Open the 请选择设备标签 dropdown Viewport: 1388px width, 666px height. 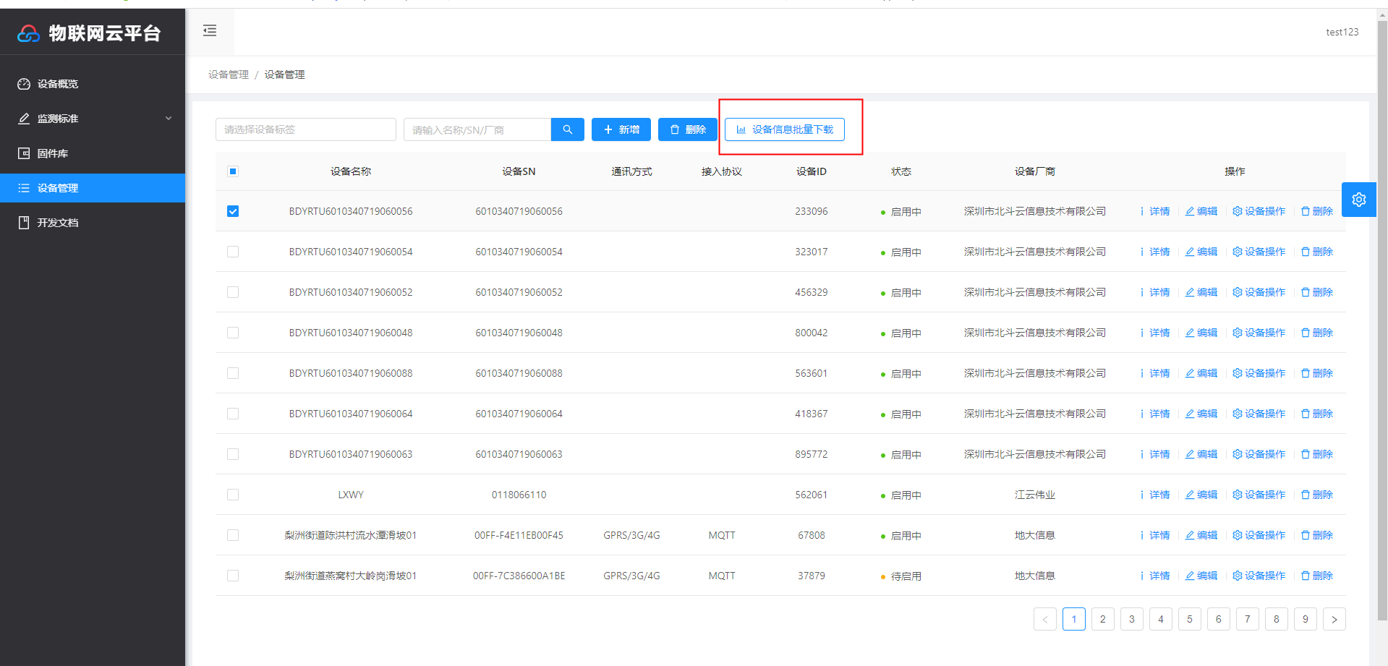(306, 129)
